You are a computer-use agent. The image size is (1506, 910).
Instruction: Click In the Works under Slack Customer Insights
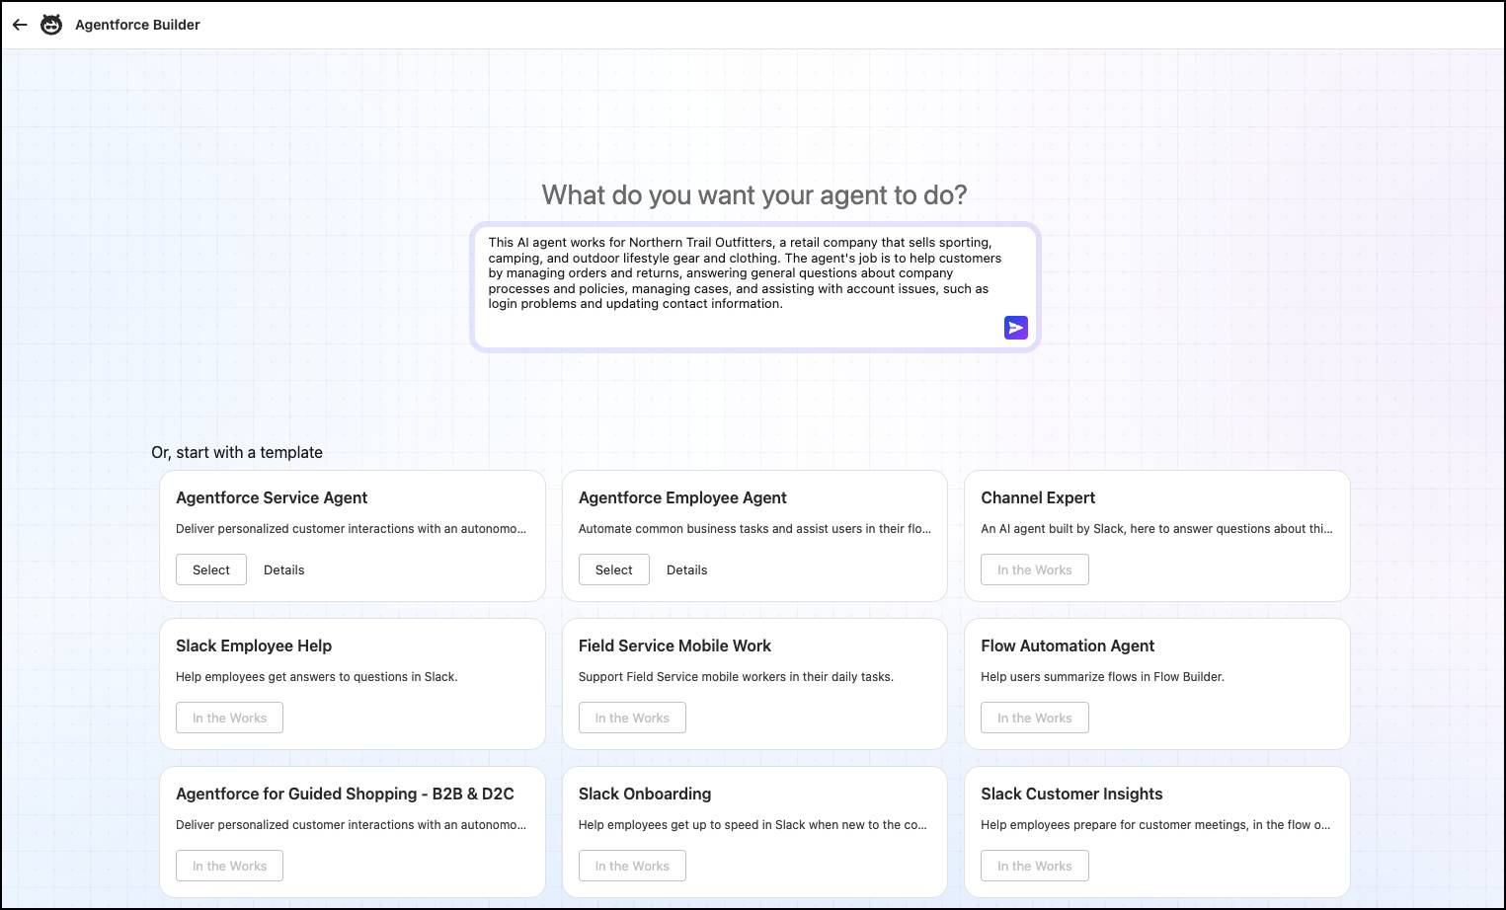(1035, 866)
